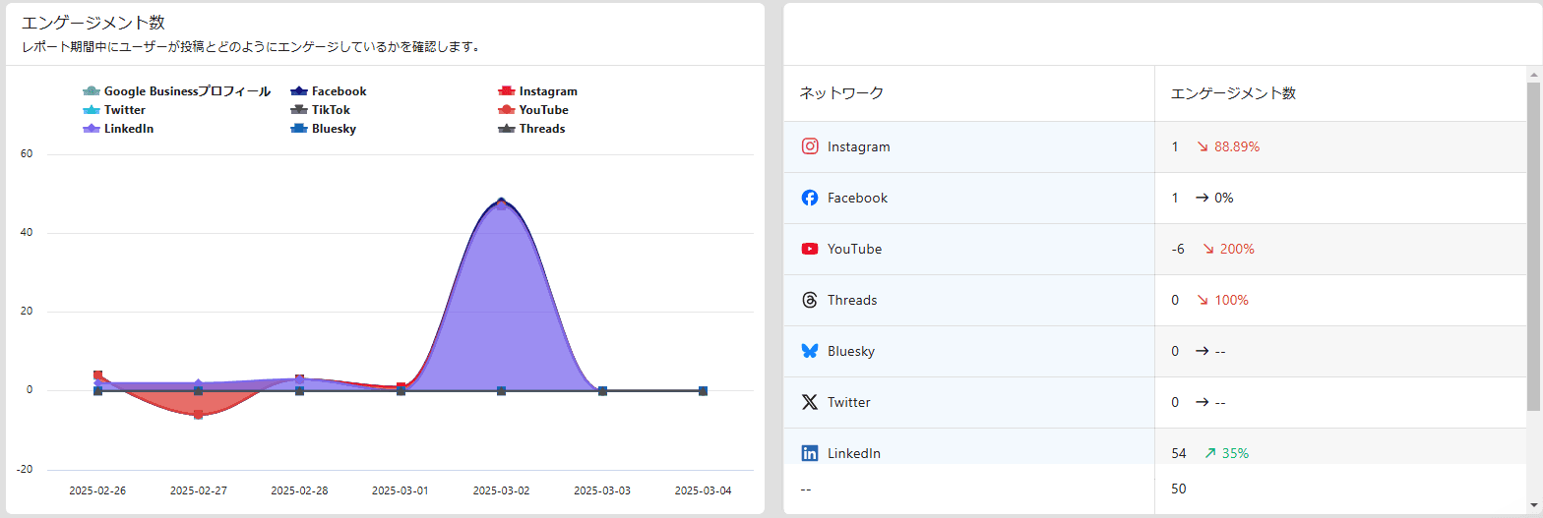Click the ネットワーク column header

click(x=841, y=93)
